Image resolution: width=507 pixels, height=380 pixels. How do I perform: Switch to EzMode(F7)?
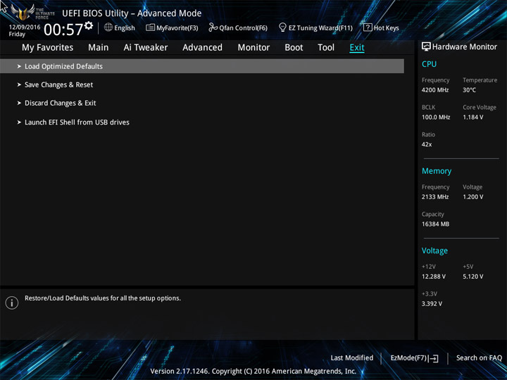click(x=414, y=358)
